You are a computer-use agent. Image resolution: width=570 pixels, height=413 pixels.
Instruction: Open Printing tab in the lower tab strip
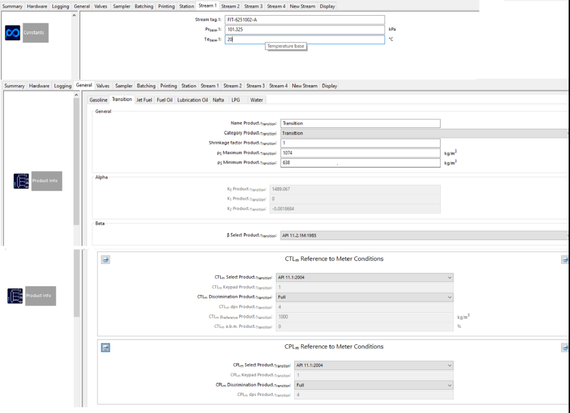pyautogui.click(x=169, y=86)
